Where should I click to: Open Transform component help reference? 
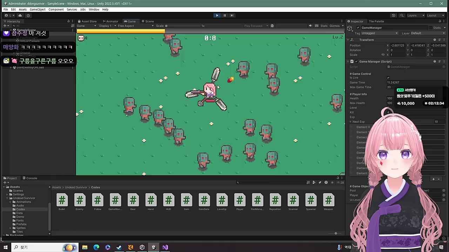[x=435, y=40]
